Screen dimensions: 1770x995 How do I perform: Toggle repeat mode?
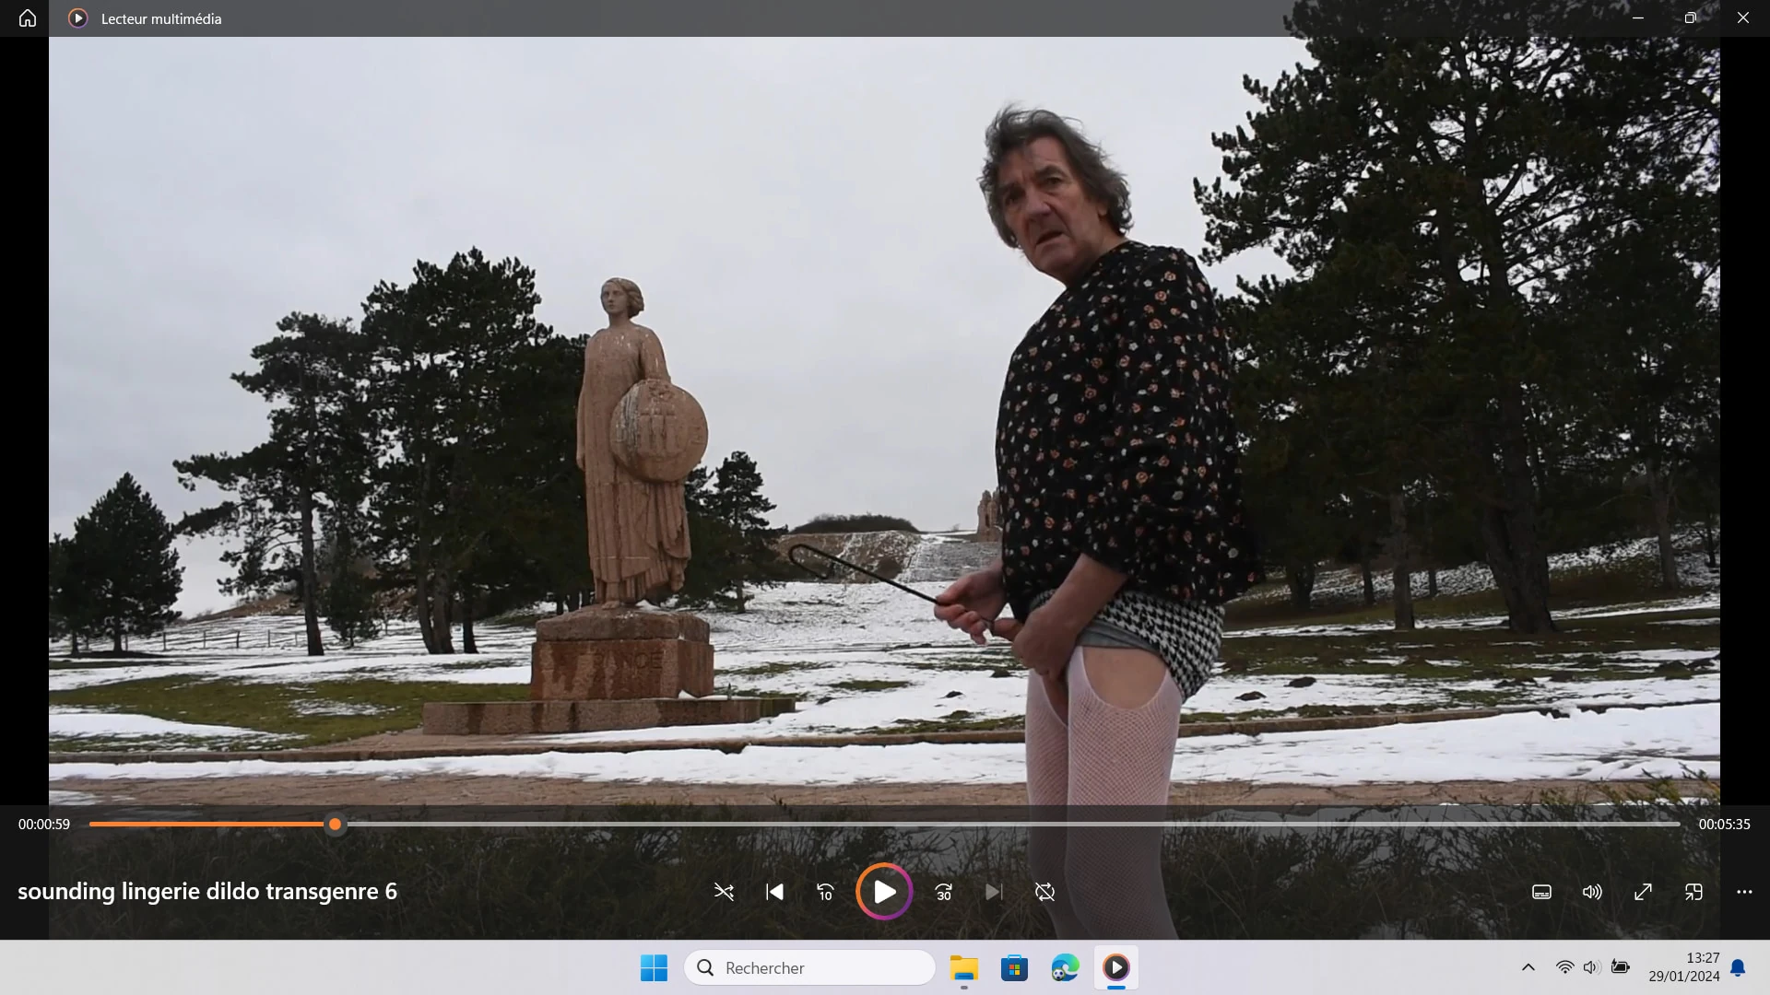[x=1044, y=892]
